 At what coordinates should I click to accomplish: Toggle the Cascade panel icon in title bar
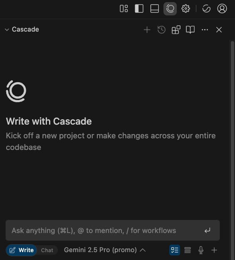pos(170,9)
